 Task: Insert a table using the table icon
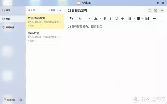pos(138,18)
